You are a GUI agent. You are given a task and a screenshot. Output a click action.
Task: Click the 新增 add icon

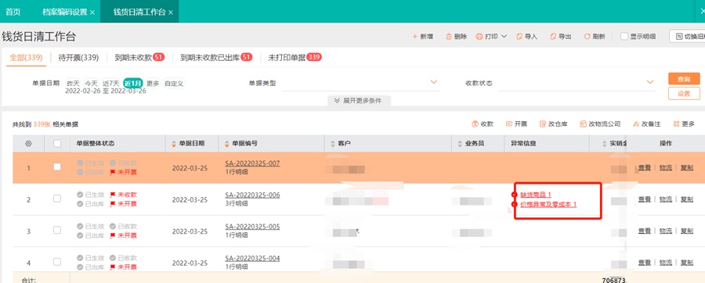tap(414, 37)
